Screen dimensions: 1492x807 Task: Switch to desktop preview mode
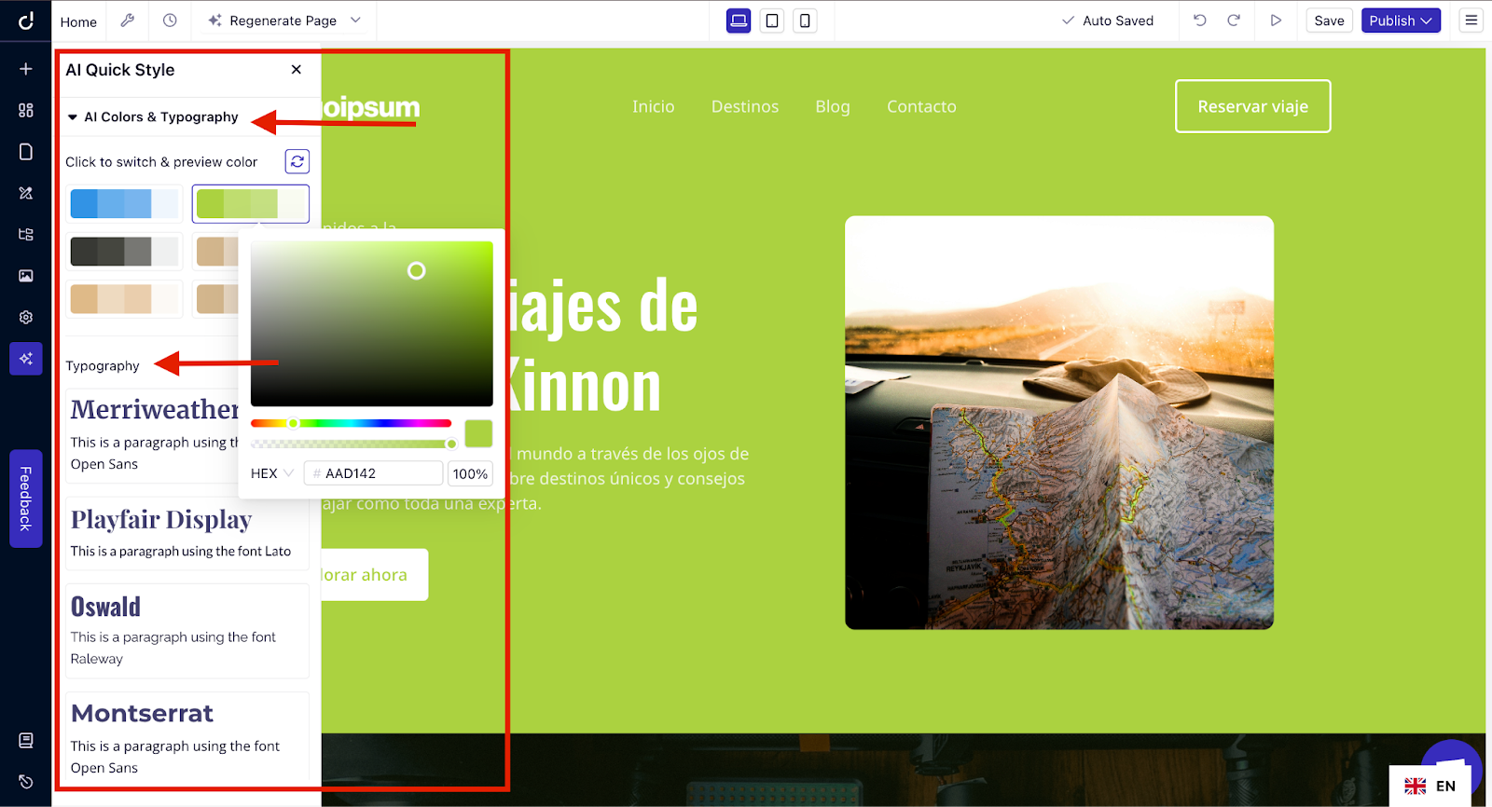point(739,21)
